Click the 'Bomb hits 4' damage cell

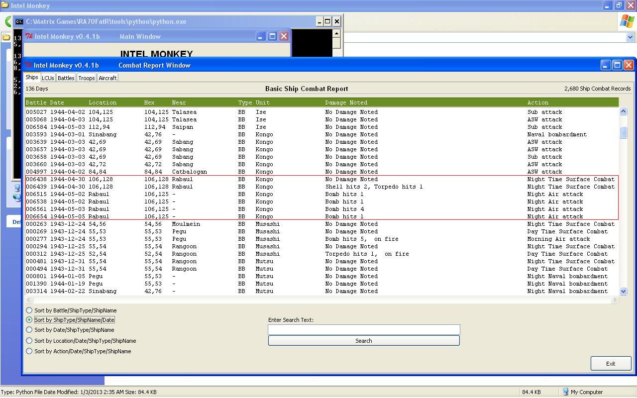[x=344, y=209]
